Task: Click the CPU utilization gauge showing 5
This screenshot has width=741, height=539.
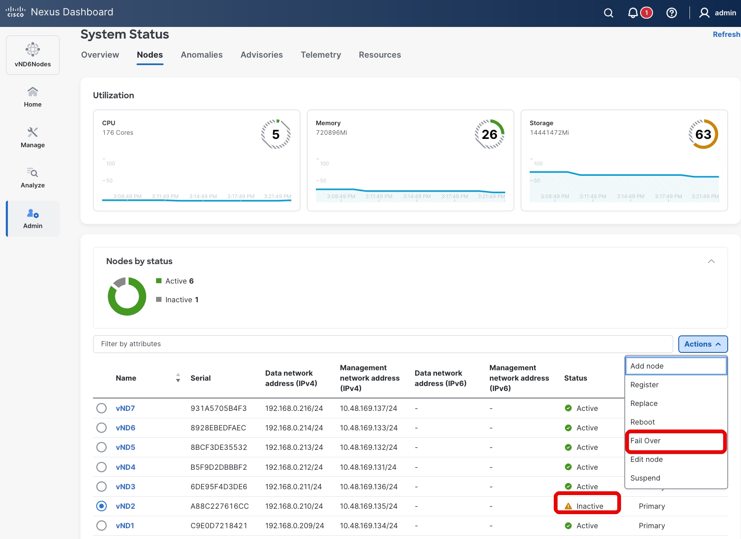Action: [276, 134]
